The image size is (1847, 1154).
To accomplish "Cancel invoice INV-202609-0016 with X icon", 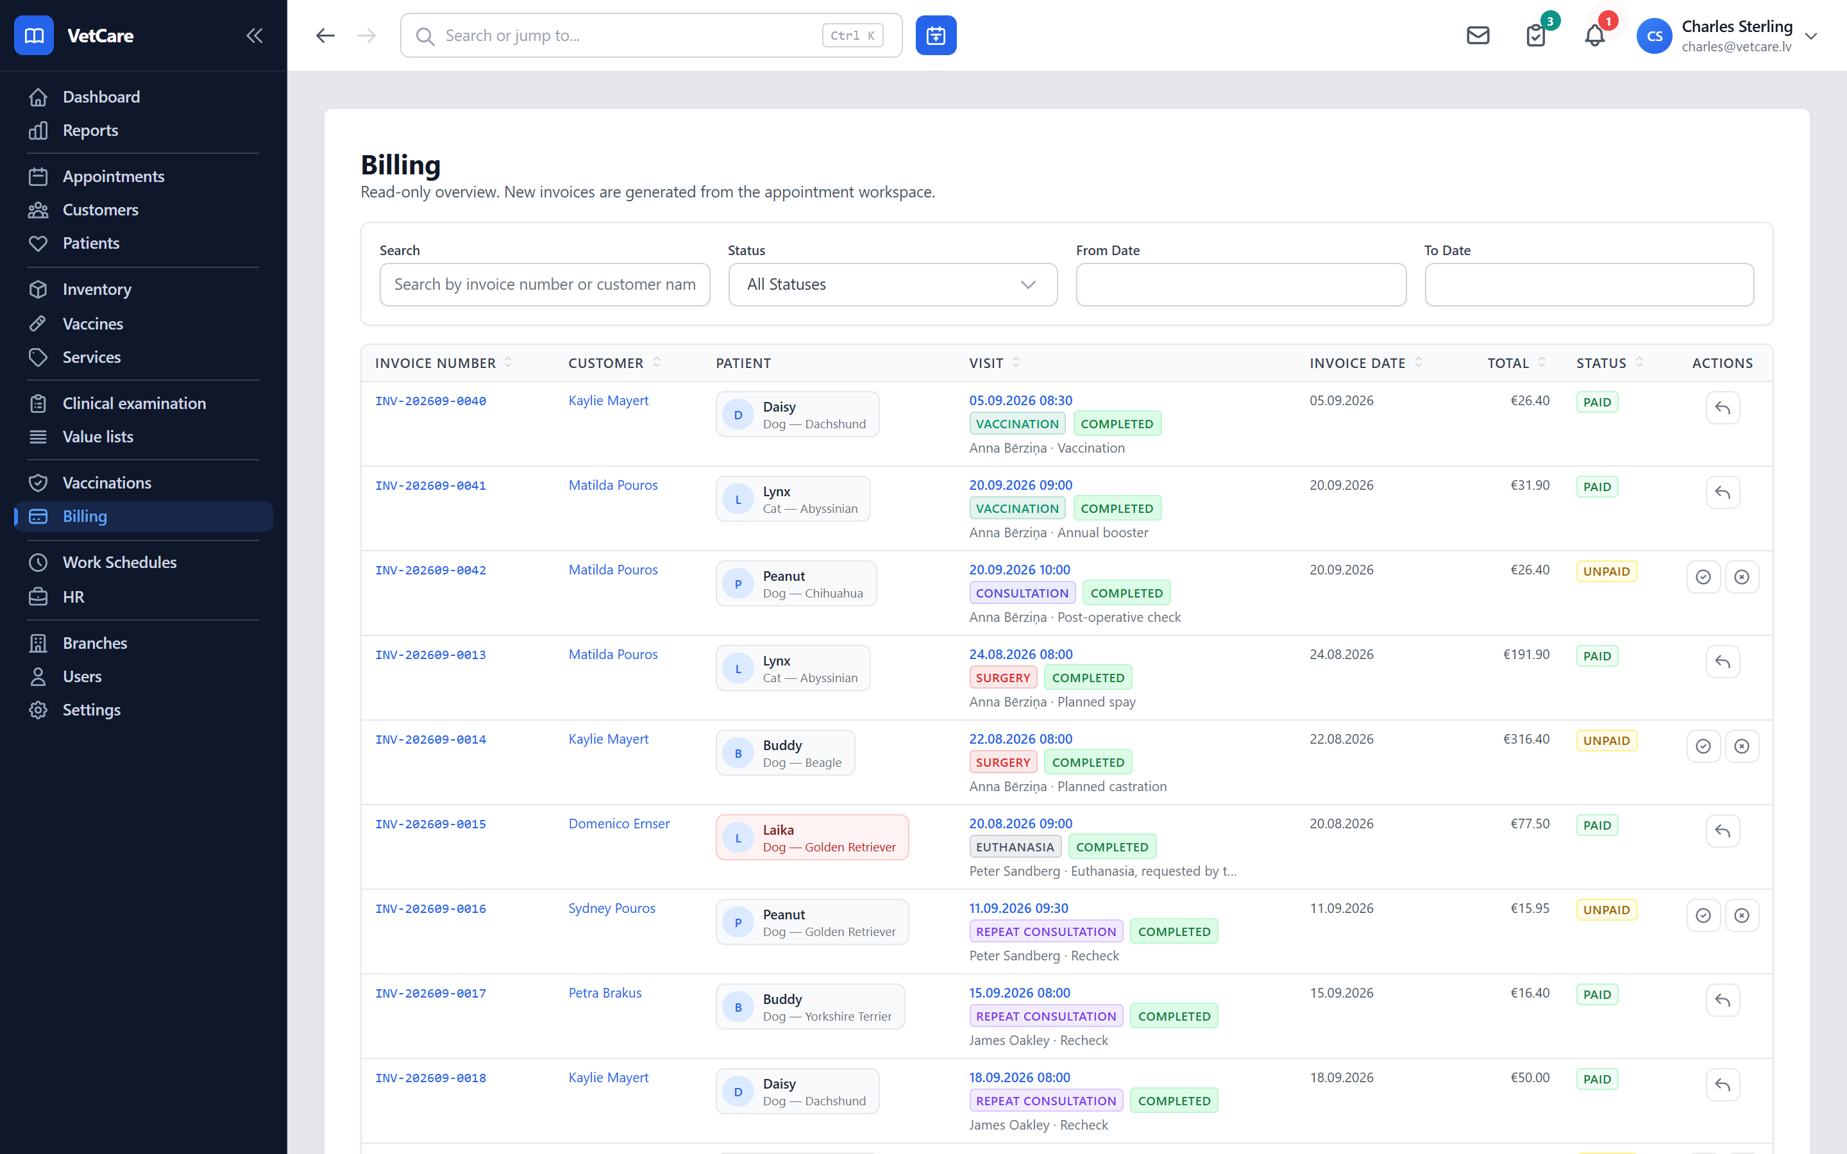I will pyautogui.click(x=1742, y=916).
